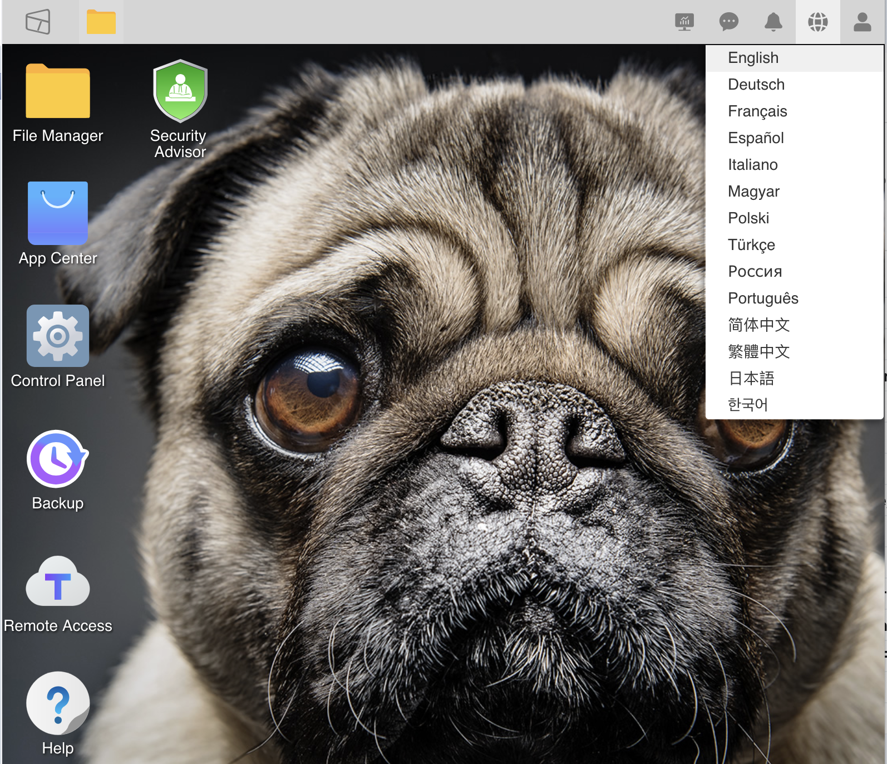Open Control Panel gear icon

click(x=58, y=336)
